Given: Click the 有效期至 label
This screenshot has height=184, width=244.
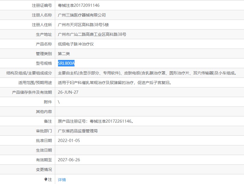Looking at the screenshot, I should coord(44,160).
